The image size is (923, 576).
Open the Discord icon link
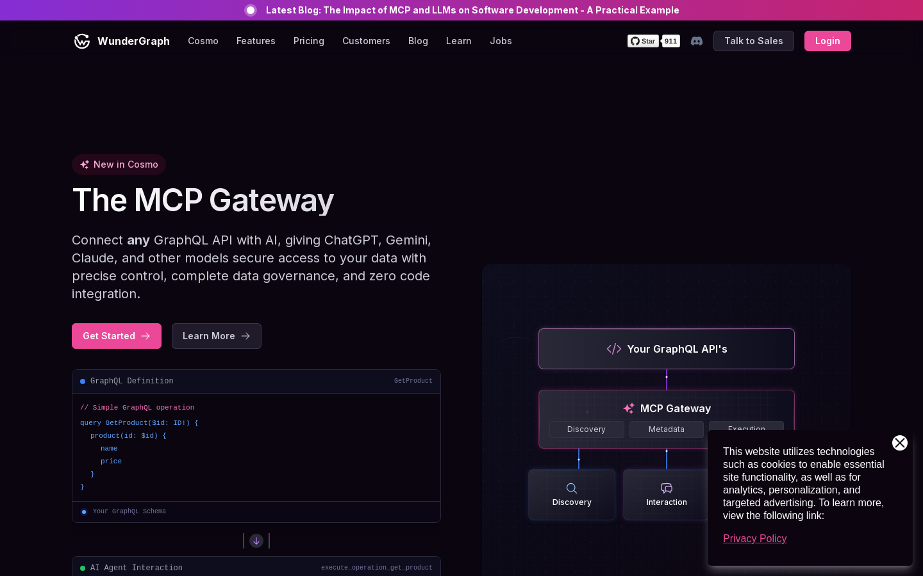(x=697, y=41)
